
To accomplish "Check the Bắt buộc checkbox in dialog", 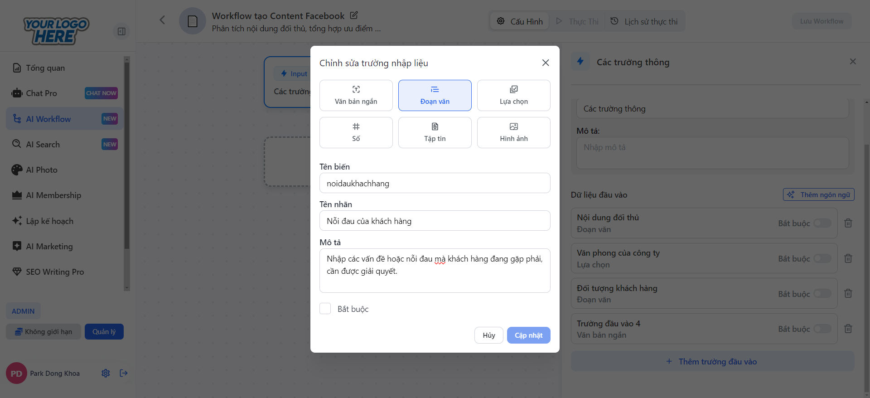I will 325,309.
